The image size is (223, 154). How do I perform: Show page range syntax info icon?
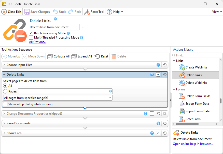tap(110, 91)
